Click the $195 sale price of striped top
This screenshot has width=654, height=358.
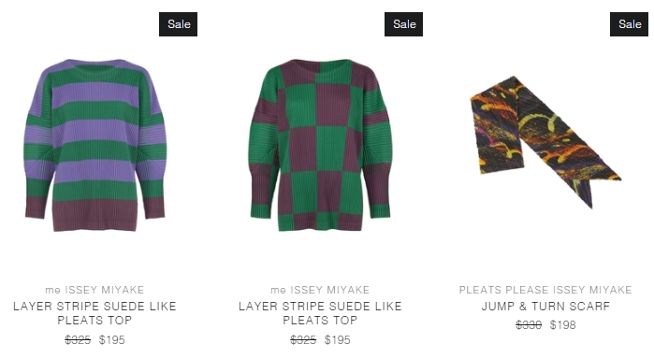click(111, 340)
